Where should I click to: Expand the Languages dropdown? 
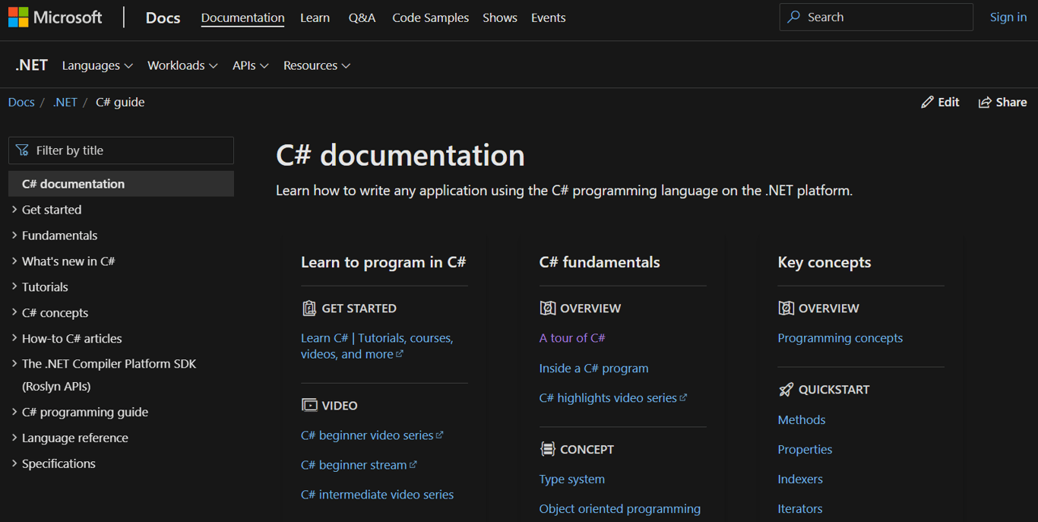(97, 65)
